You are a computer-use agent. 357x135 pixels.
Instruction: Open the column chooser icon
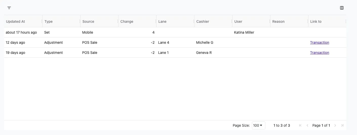click(342, 8)
